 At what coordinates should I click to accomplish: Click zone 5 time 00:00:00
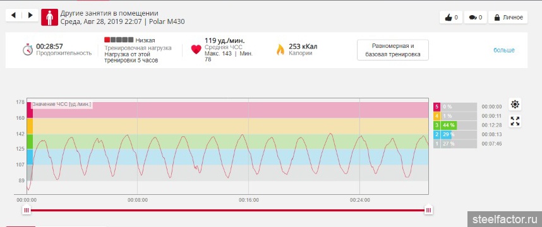[x=491, y=107]
